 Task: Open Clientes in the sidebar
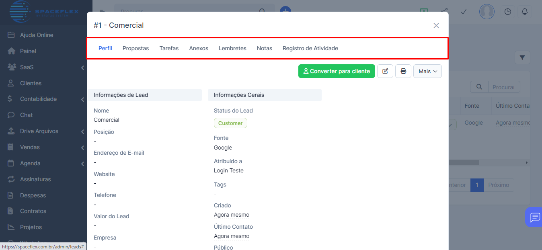pos(31,83)
